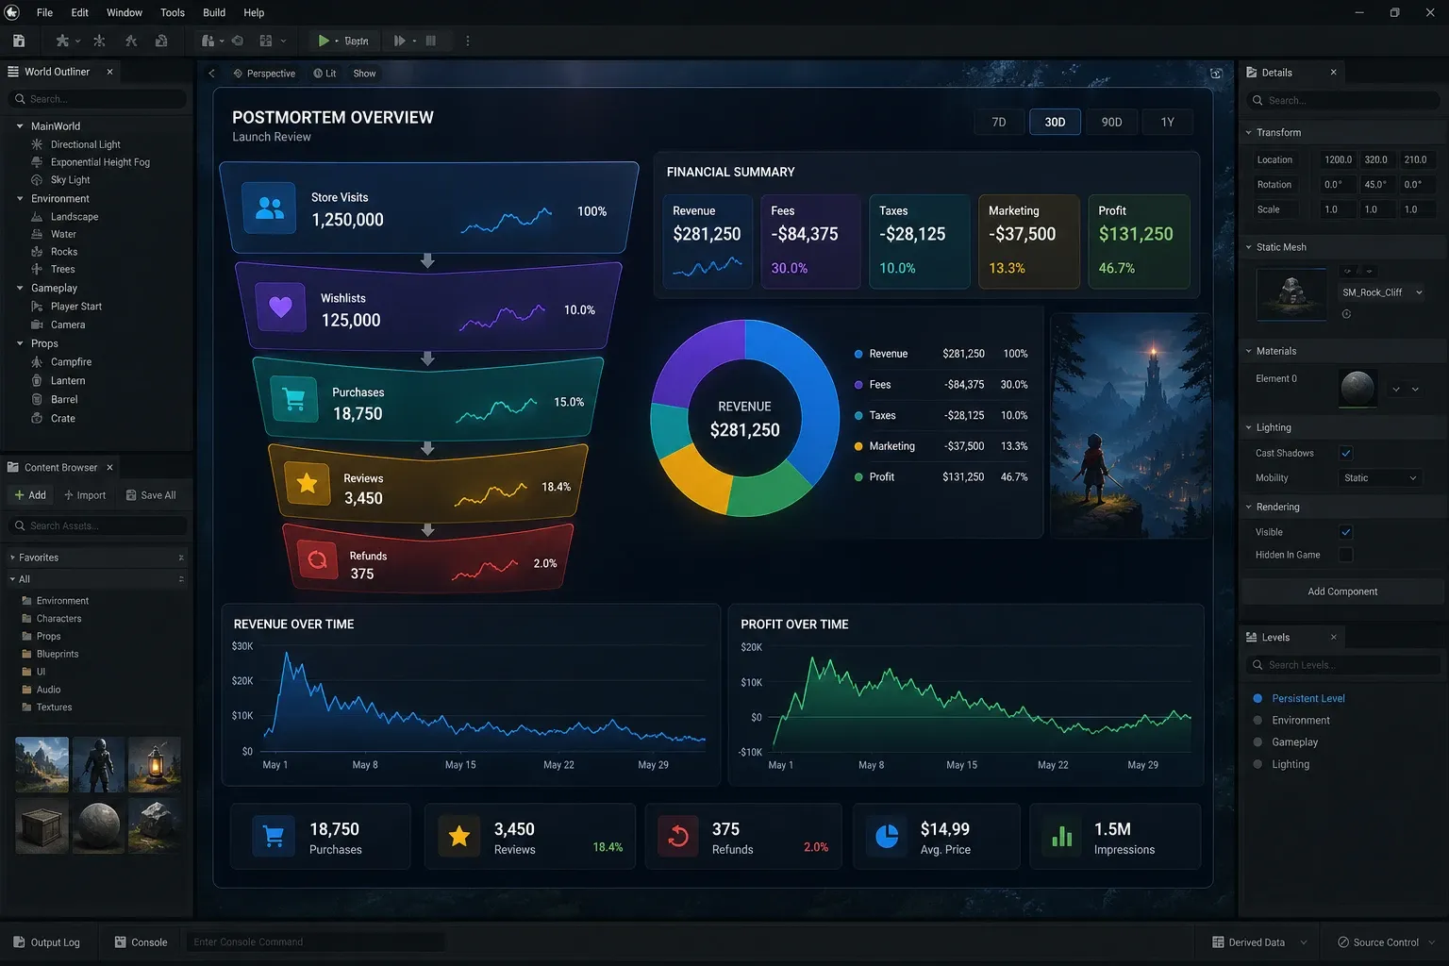The height and width of the screenshot is (966, 1449).
Task: Click Save All in Content Browser
Action: pos(151,495)
